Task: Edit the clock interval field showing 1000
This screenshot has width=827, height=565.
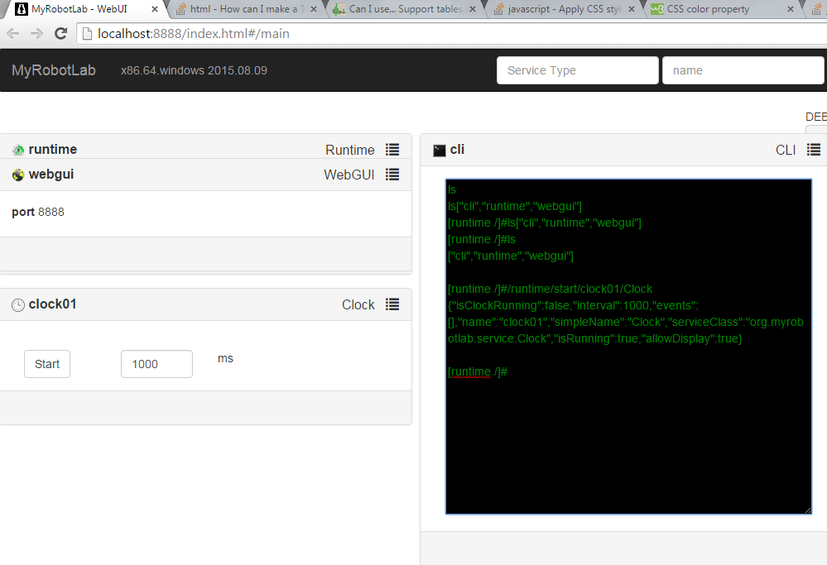Action: 156,364
